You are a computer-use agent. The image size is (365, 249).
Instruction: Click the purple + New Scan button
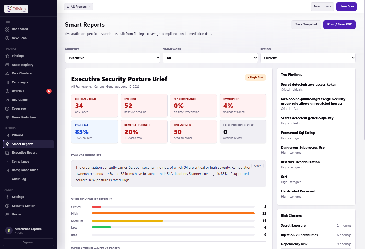[346, 6]
